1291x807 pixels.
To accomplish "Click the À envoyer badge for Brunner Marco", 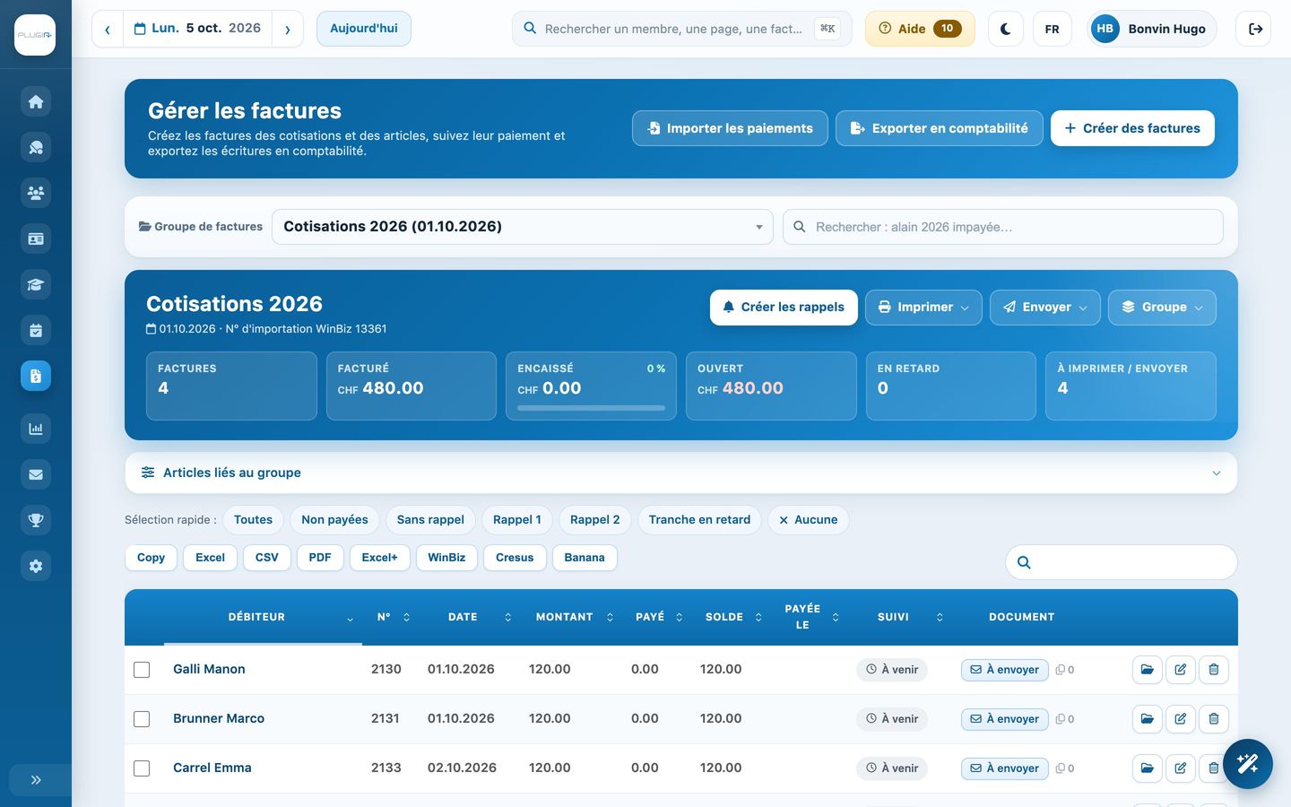I will 1005,719.
